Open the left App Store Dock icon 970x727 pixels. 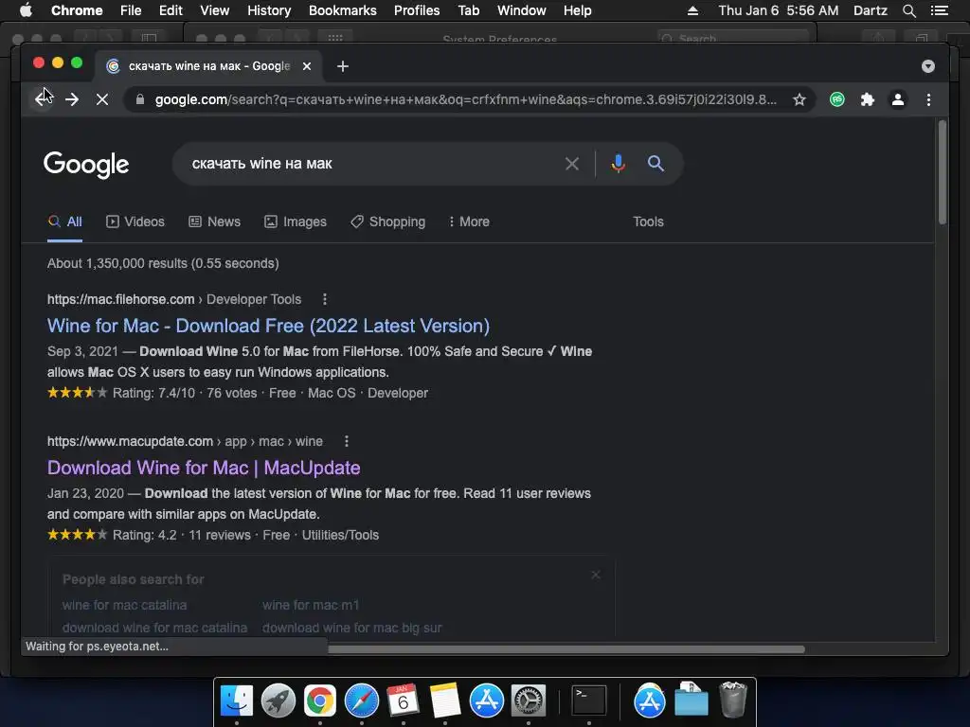click(486, 700)
